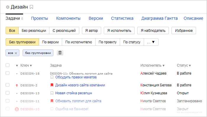Click the bookmark icon of Ошибка на баннере
Viewport: 207px width, 117px height.
tap(52, 109)
